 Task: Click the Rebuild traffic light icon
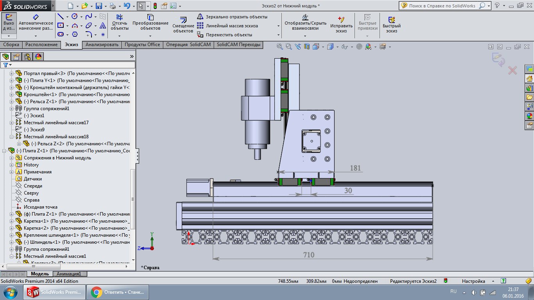tap(155, 6)
